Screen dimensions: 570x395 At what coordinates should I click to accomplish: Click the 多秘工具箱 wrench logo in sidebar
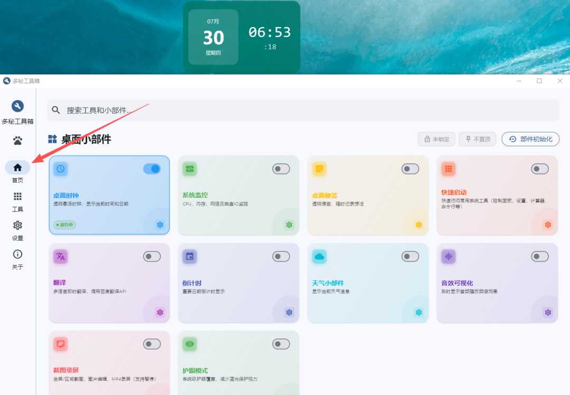(x=17, y=106)
